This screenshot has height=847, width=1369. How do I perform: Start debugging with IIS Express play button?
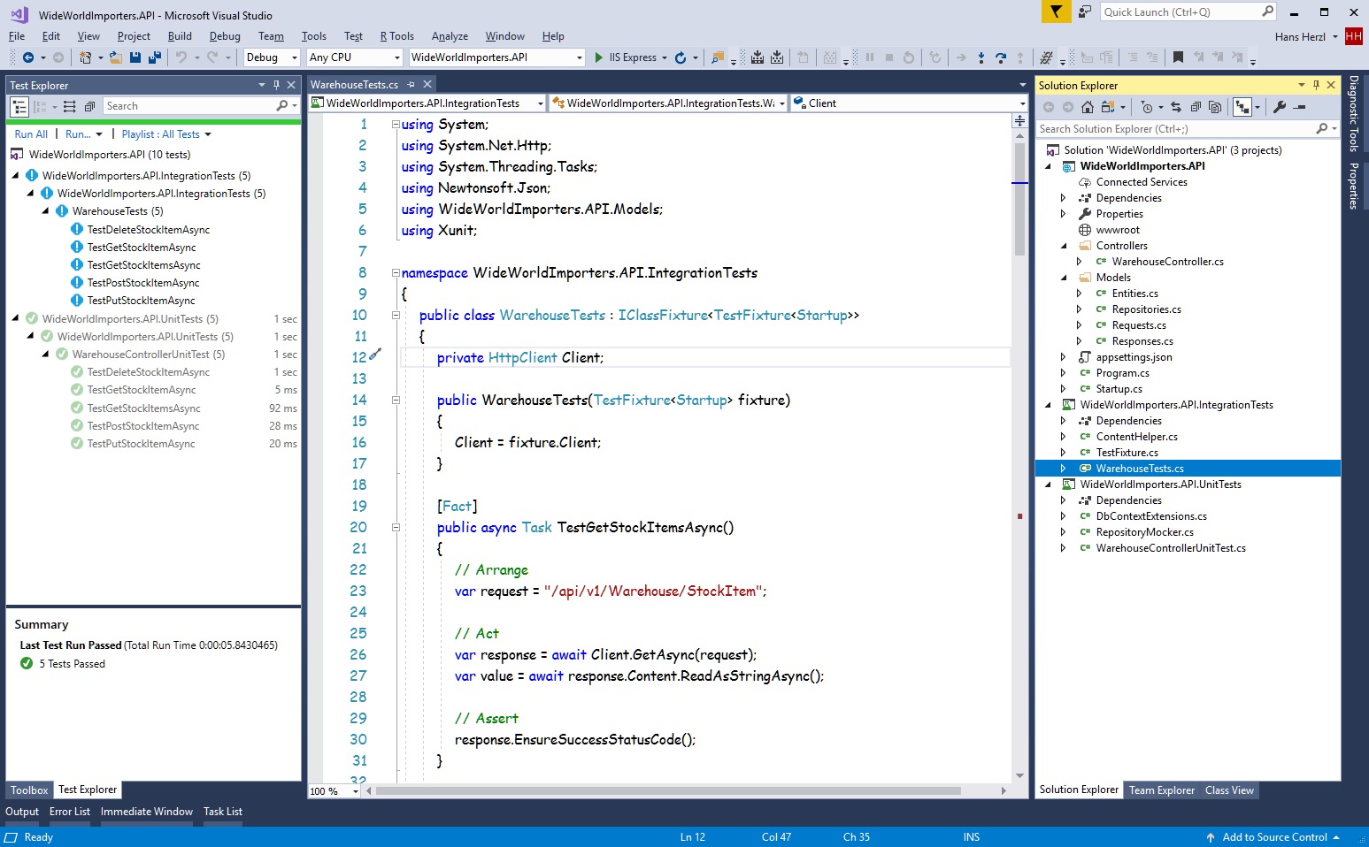tap(599, 57)
